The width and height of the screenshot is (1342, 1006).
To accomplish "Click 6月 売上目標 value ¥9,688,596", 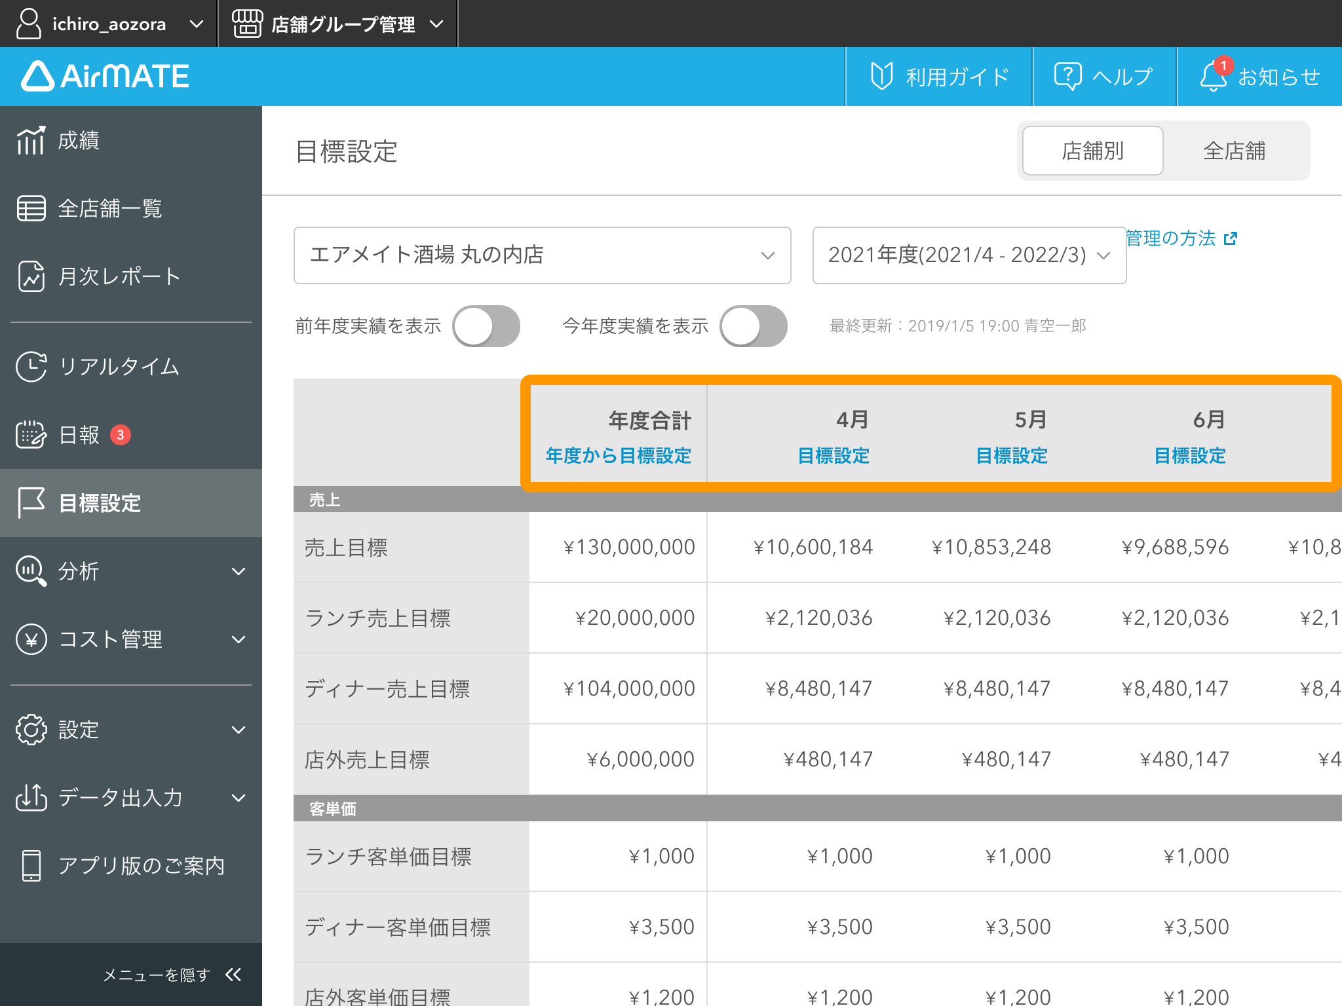I will [1175, 547].
